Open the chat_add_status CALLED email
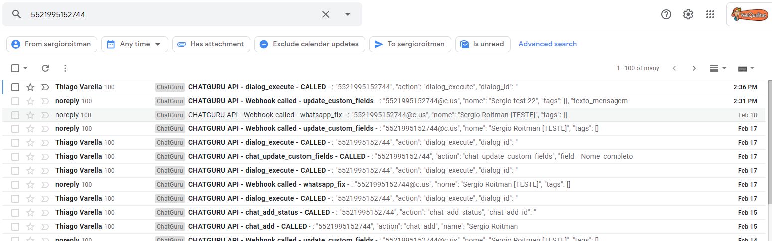The width and height of the screenshot is (772, 241). [x=384, y=213]
